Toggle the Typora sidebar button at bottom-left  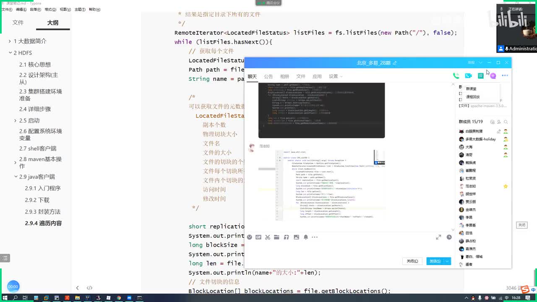5,258
